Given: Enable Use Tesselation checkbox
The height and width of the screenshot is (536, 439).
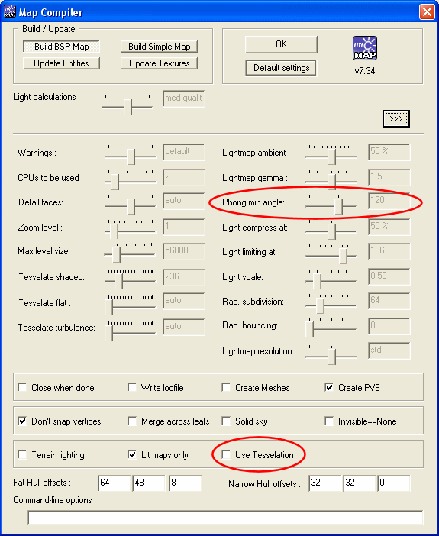Looking at the screenshot, I should [x=226, y=454].
